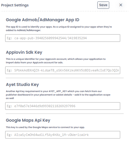Click the AppLovin account description text

tap(56, 61)
